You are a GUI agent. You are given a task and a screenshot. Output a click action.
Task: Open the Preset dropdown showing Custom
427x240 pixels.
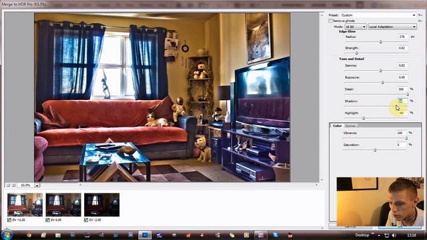[378, 15]
